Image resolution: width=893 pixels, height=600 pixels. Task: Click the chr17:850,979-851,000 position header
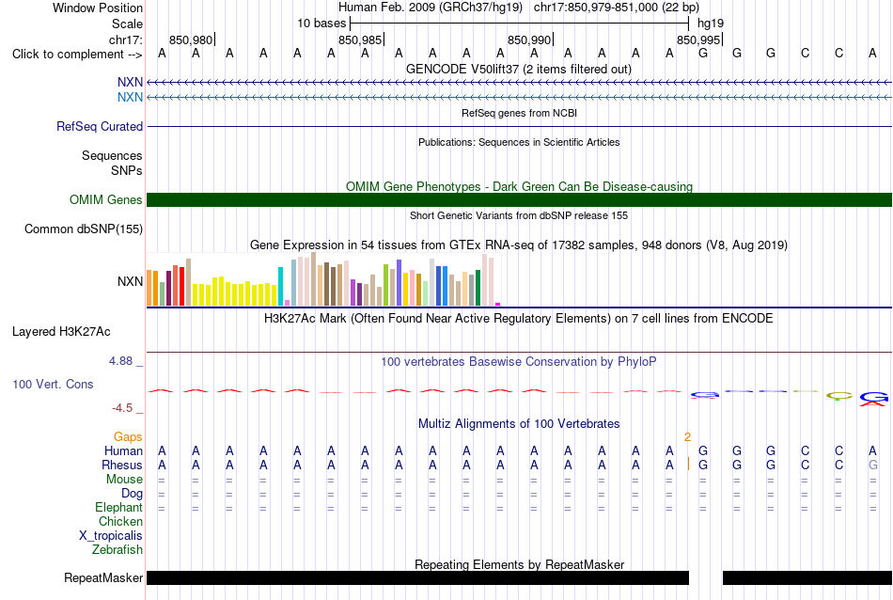pyautogui.click(x=617, y=8)
